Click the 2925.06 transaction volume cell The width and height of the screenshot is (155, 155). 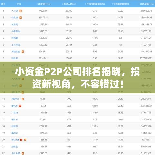[43, 153]
